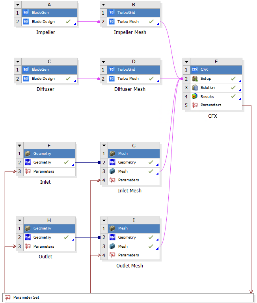Click the Mesh cell icon in Inlet Mesh
Screen dimensions: 257x303
click(x=112, y=171)
